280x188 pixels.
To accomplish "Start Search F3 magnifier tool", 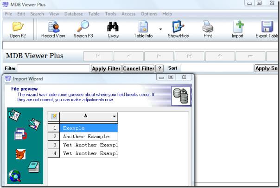I will tap(83, 30).
